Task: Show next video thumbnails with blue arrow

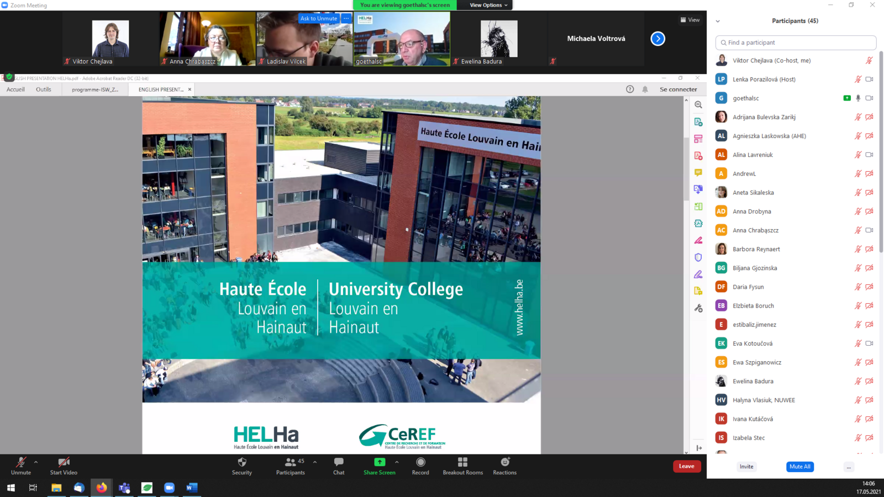Action: (657, 39)
